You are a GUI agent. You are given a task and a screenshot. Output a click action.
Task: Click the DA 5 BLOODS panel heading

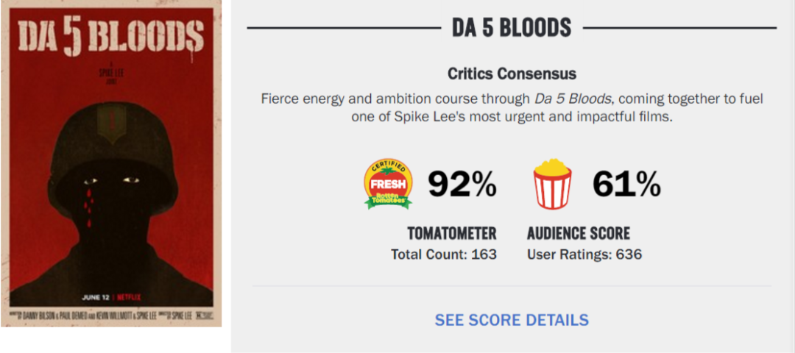click(x=512, y=28)
